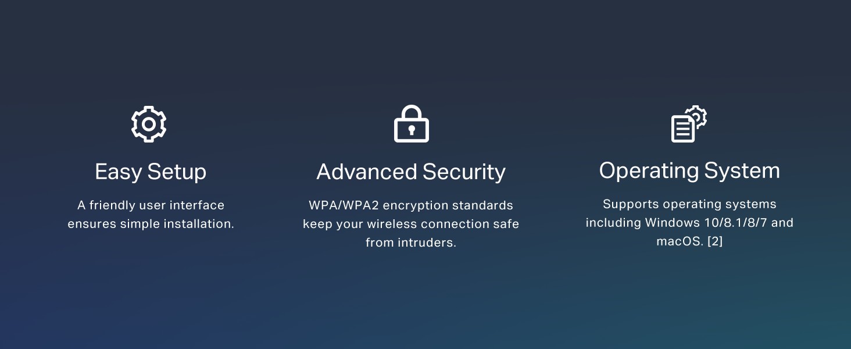This screenshot has width=851, height=349.
Task: Click the gear icon above Easy Setup
Action: (149, 124)
